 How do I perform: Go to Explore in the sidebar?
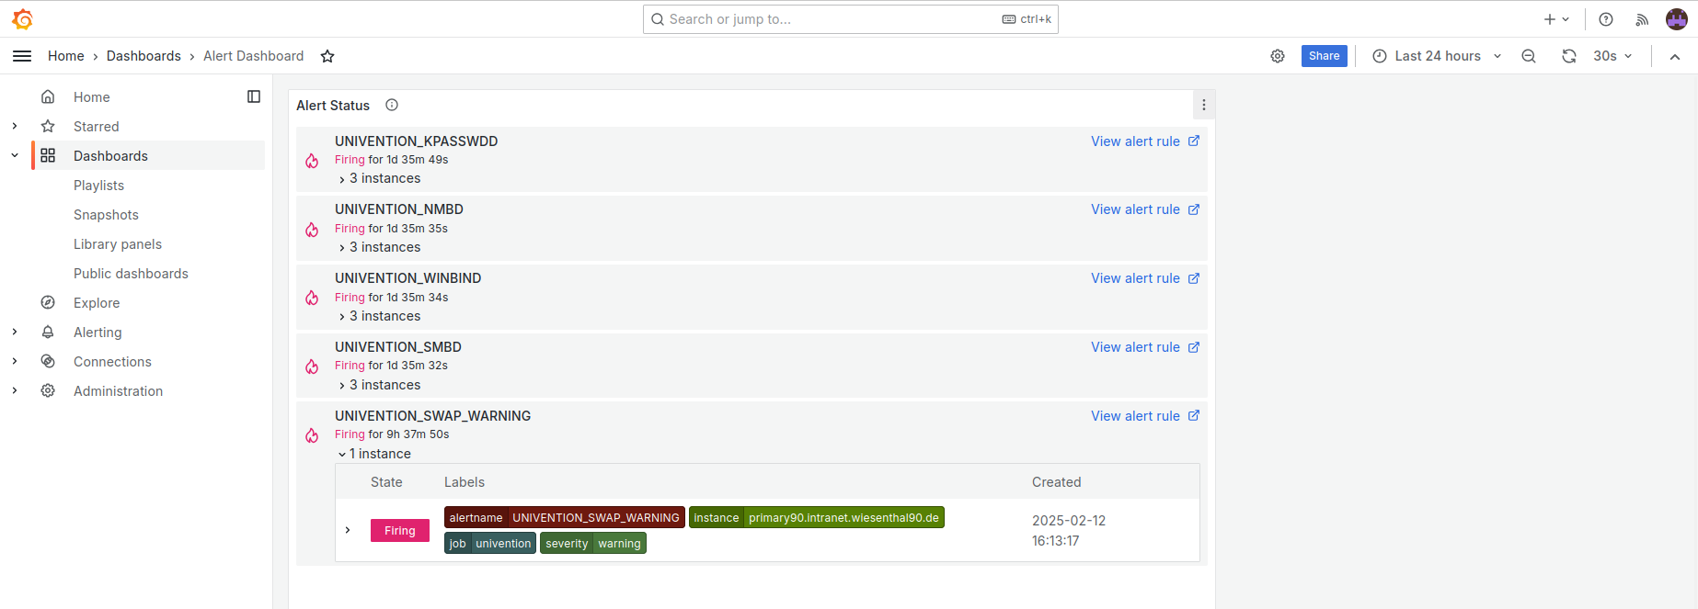[x=97, y=302]
